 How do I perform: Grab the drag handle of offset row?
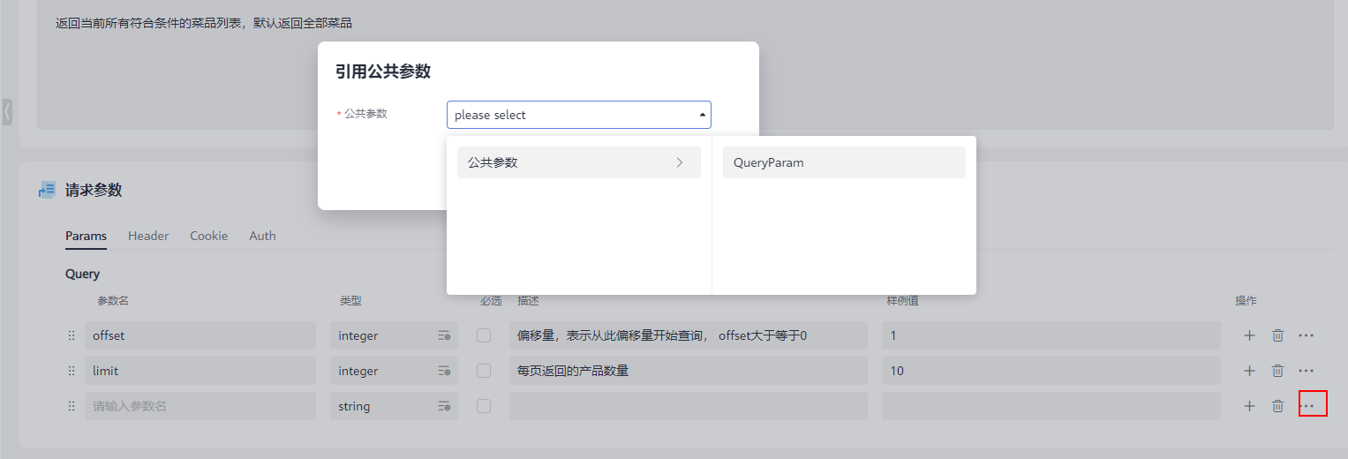[x=72, y=335]
